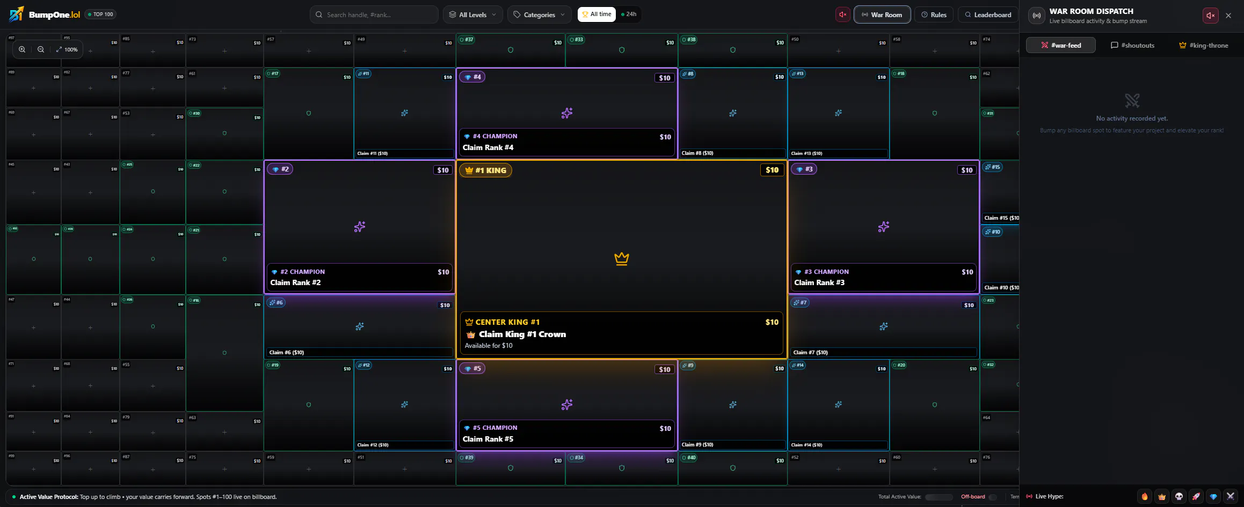Click sparkle icon in the #3 tile
Screen dimensions: 1244x507
pos(884,227)
